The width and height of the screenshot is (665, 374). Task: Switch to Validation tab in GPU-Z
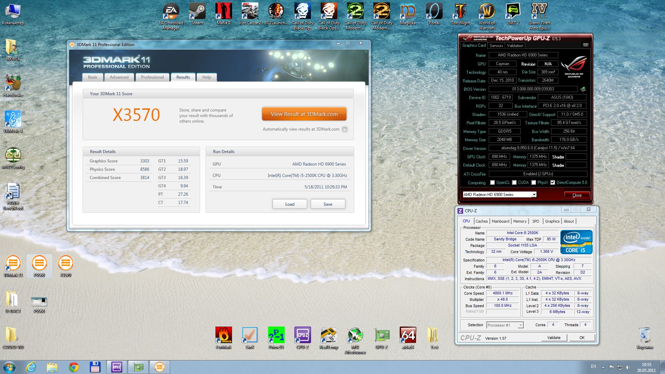(515, 45)
